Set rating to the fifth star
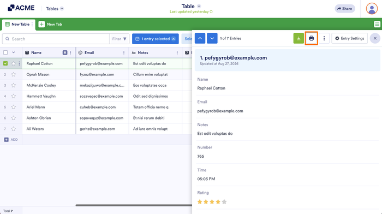382x214 pixels. click(224, 202)
